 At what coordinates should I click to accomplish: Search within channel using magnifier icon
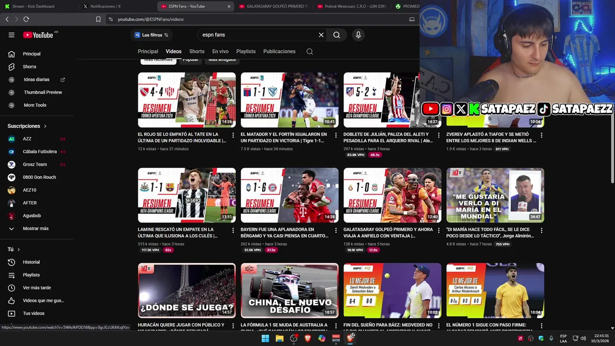click(x=309, y=51)
